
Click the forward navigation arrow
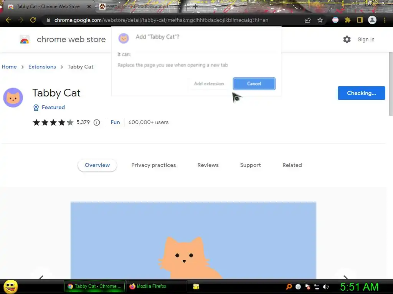(x=21, y=20)
